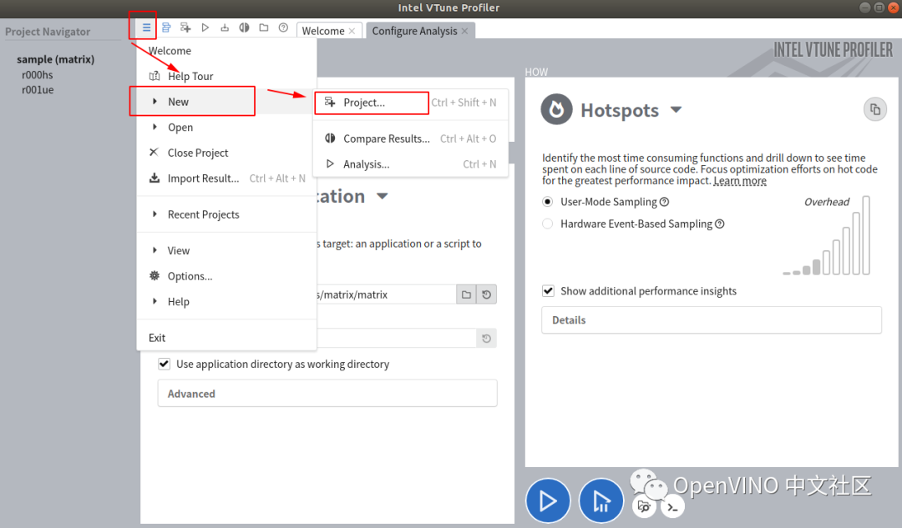Click help icon beside Hardware Event-Based Sampling
The height and width of the screenshot is (528, 902).
click(x=720, y=224)
